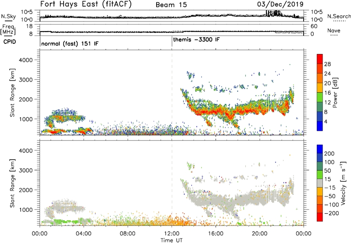Image resolution: width=351 pixels, height=243 pixels.
Task: Pick the Power colorbar segment between 20 and 24
Action: coord(320,78)
